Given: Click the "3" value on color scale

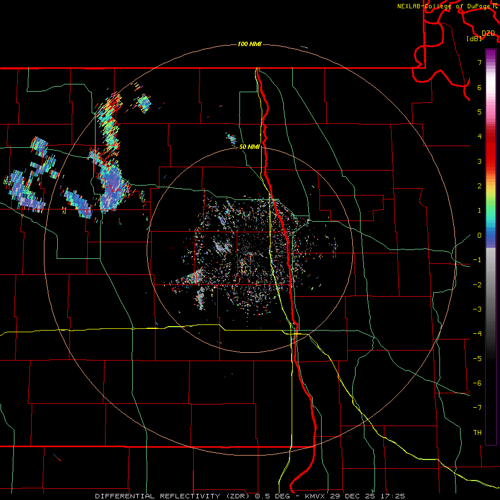Looking at the screenshot, I should pyautogui.click(x=479, y=161).
